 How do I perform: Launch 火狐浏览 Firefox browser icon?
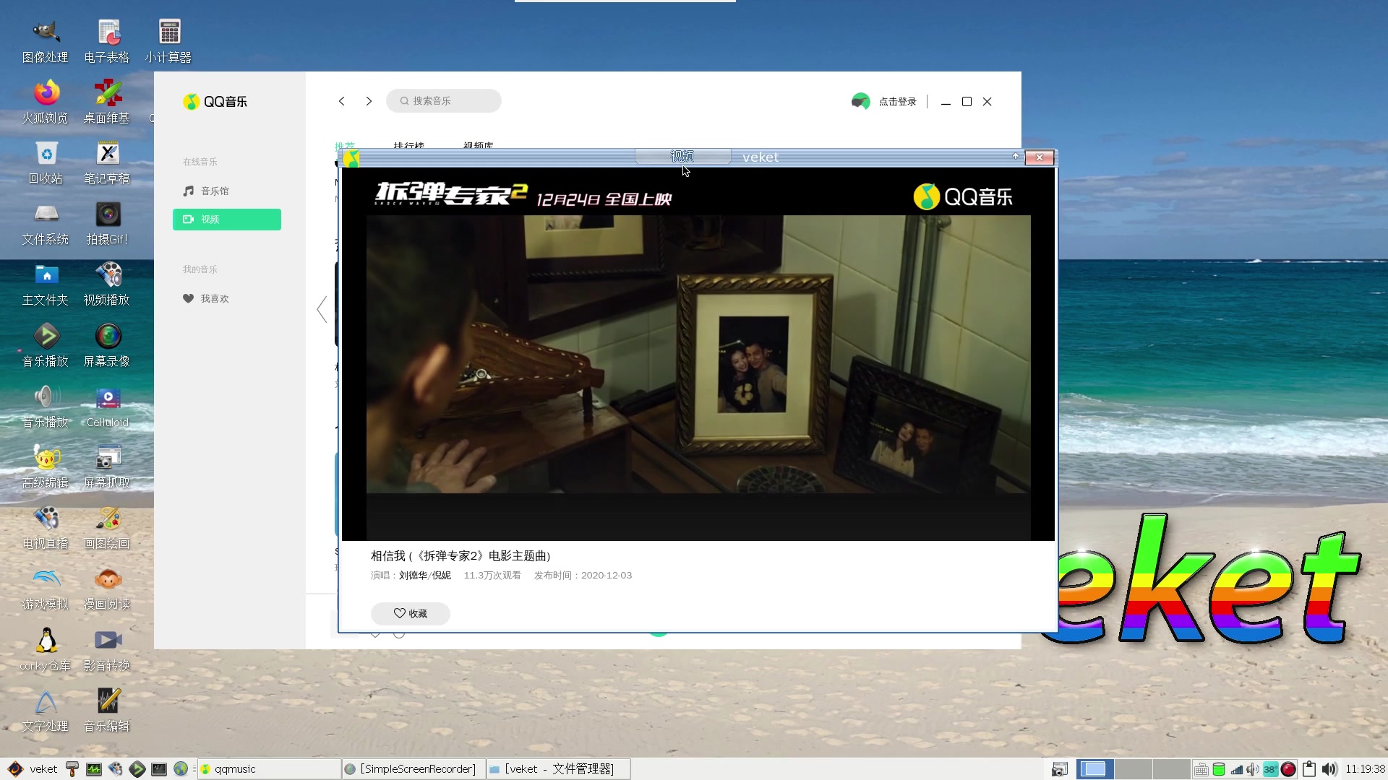(46, 103)
